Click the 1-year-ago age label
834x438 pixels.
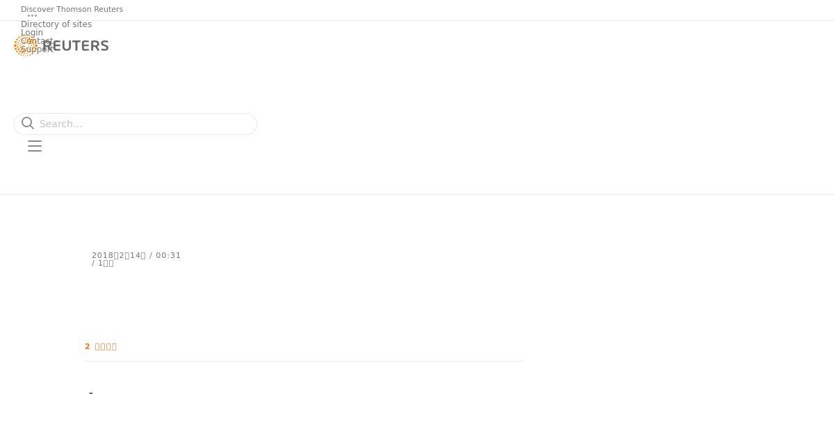[x=106, y=263]
